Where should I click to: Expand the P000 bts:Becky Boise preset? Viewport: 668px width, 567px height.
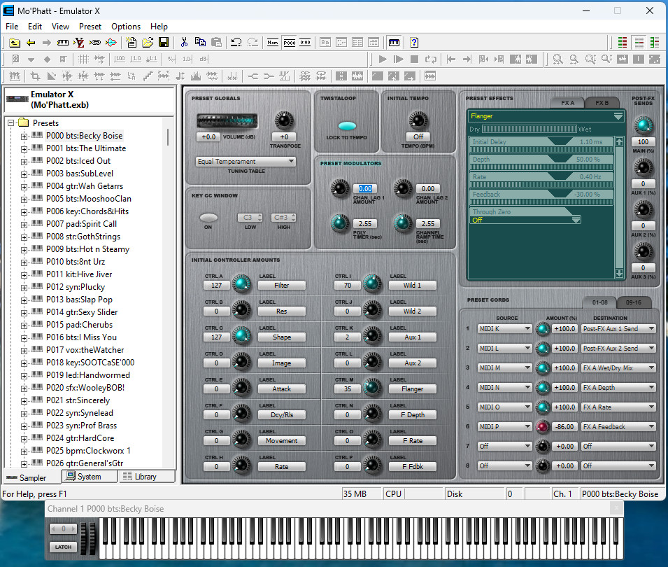coord(24,136)
